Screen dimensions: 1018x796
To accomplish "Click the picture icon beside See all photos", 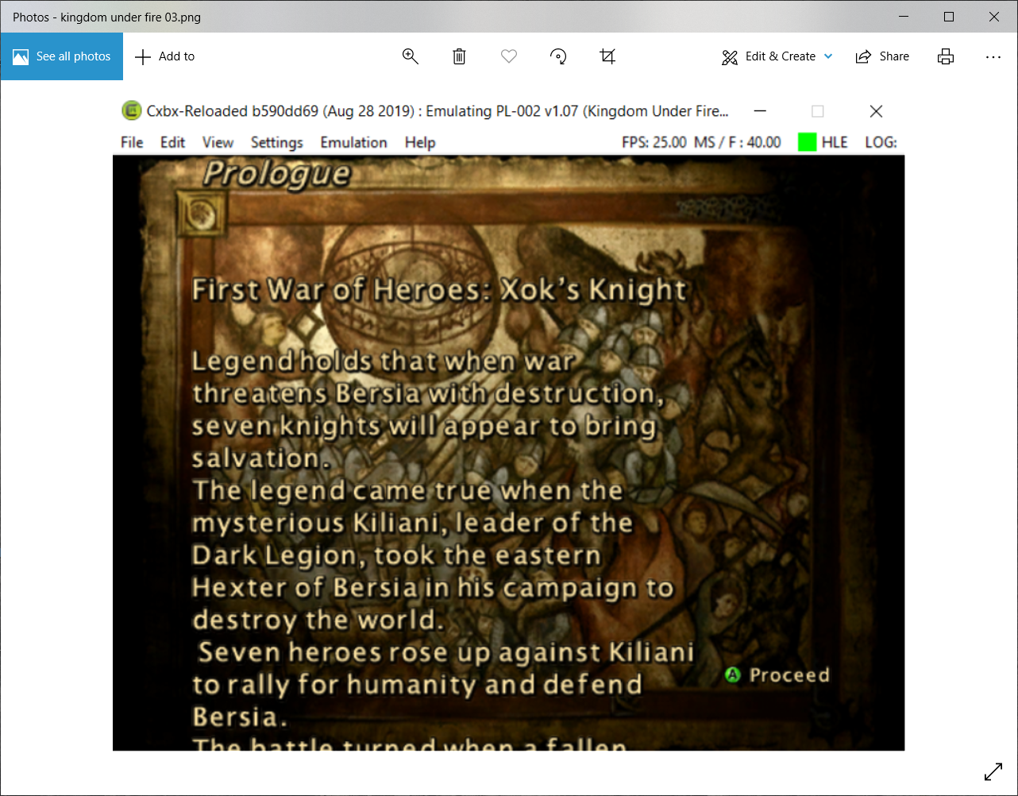I will click(x=21, y=56).
